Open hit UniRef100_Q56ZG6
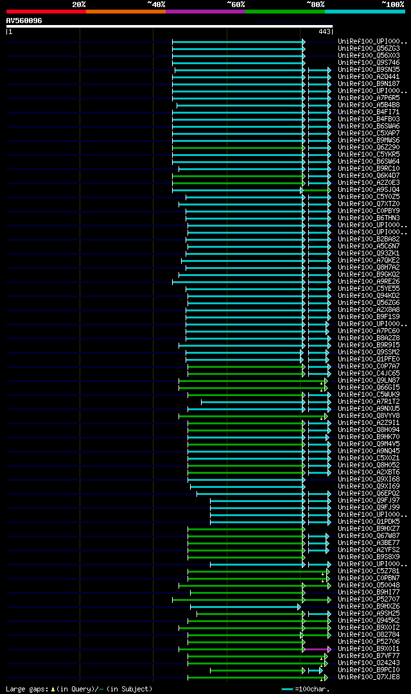Image resolution: width=411 pixels, height=694 pixels. [369, 304]
